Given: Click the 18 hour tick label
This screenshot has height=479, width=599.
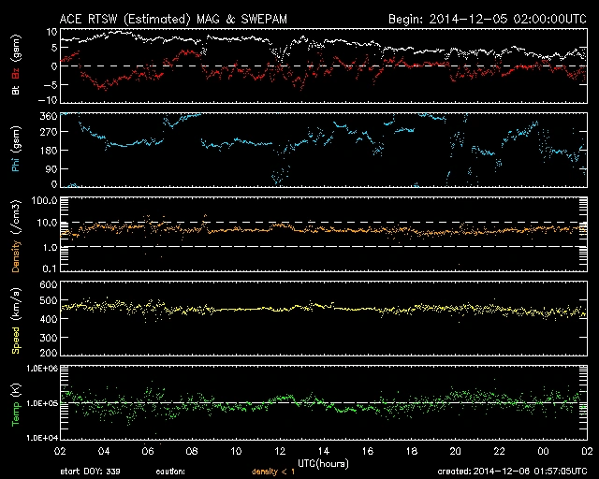Looking at the screenshot, I should pyautogui.click(x=411, y=450).
